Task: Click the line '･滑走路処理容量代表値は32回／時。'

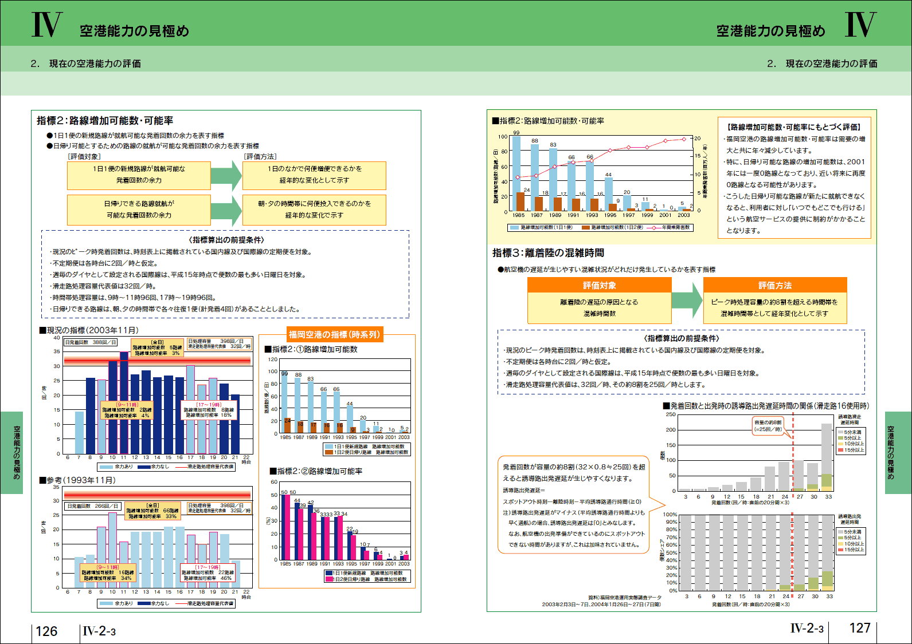Action: point(104,286)
